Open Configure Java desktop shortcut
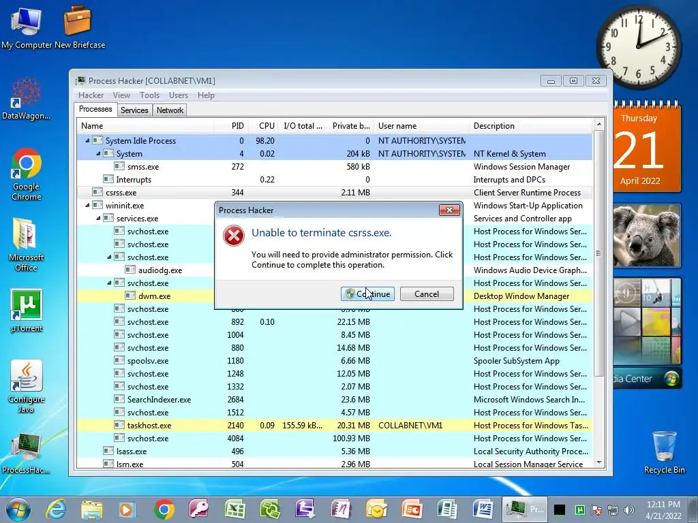 [27, 386]
